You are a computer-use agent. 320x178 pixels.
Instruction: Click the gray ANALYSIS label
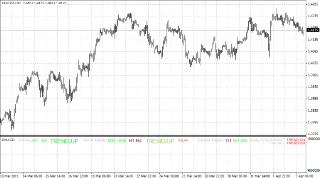259,140
